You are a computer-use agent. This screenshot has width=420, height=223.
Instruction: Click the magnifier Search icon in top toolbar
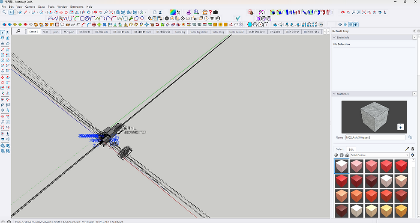click(4, 12)
